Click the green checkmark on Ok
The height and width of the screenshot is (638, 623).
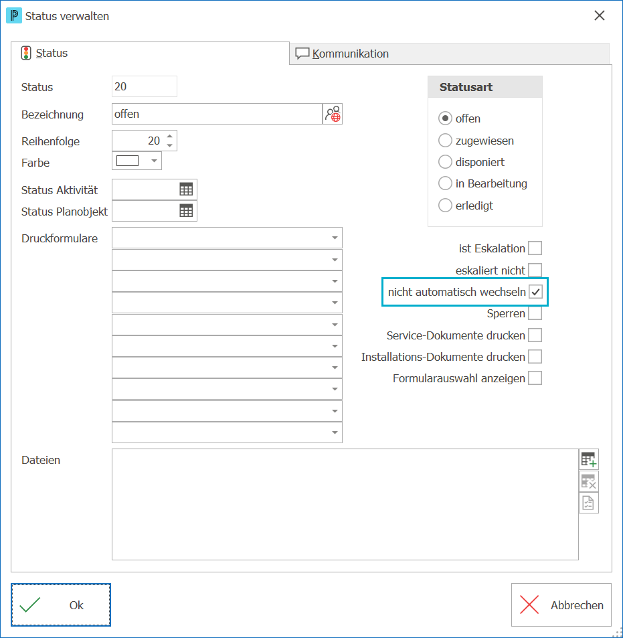(x=30, y=605)
